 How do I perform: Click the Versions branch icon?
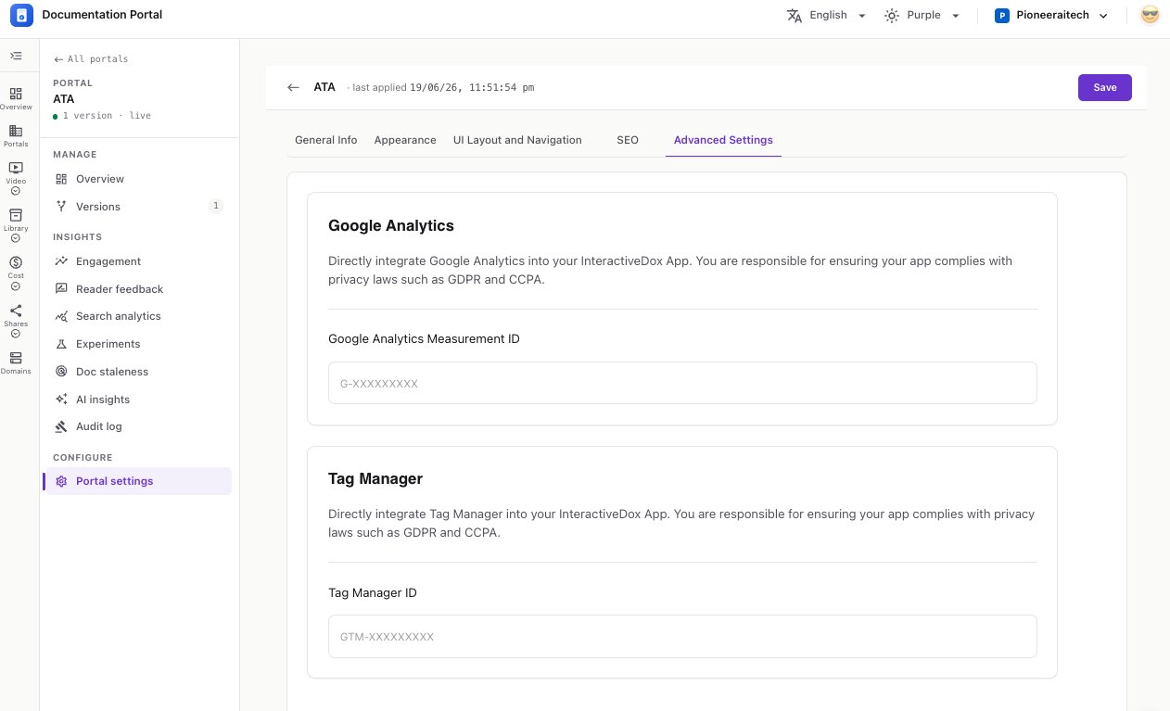tap(61, 207)
